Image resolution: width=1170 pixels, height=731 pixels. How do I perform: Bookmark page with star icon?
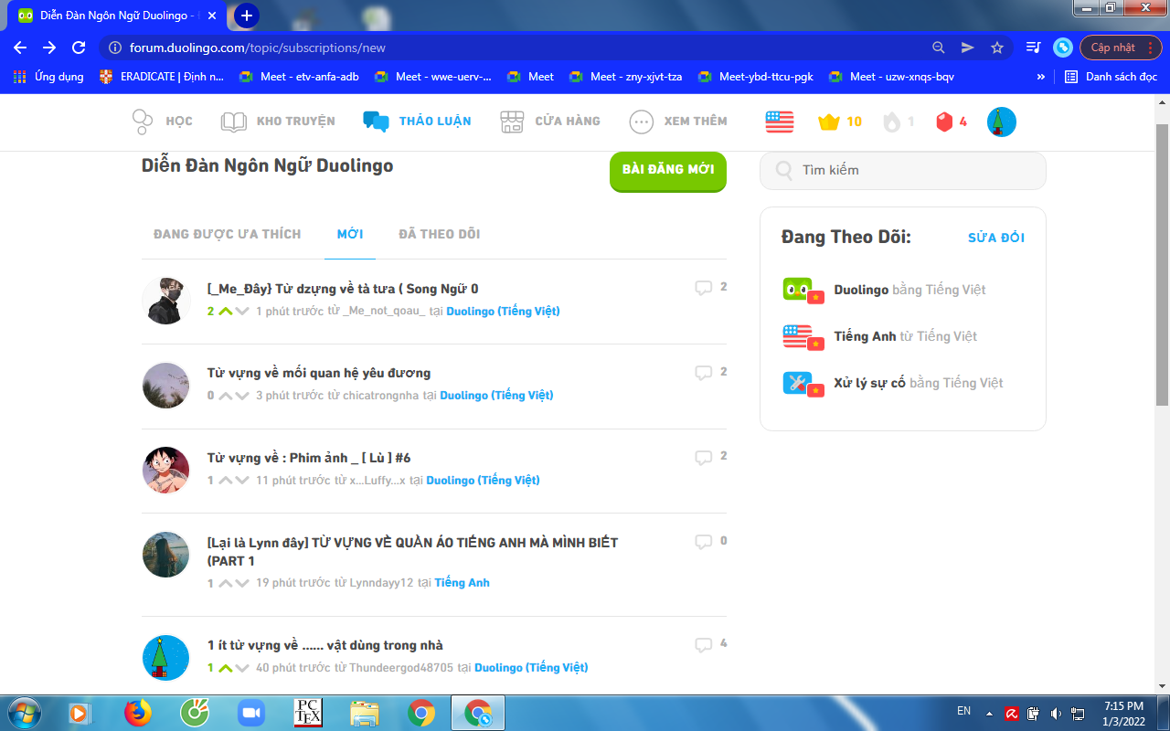(997, 48)
